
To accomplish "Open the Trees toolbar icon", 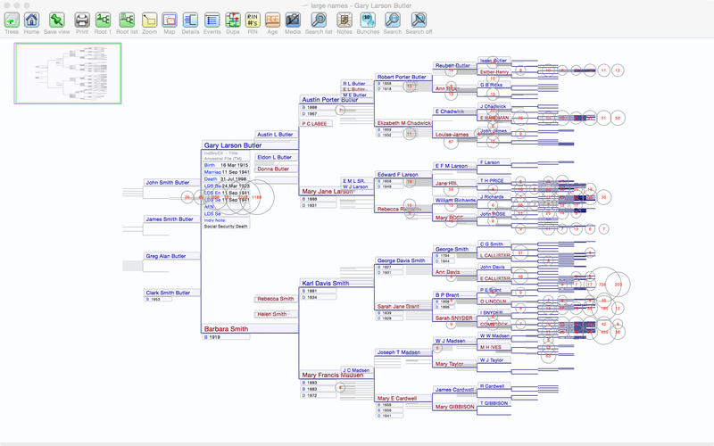I will coord(12,20).
